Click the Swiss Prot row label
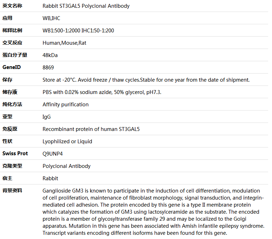 15,153
